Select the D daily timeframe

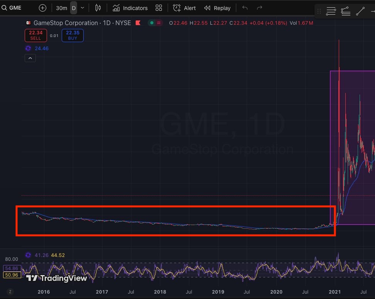(74, 8)
